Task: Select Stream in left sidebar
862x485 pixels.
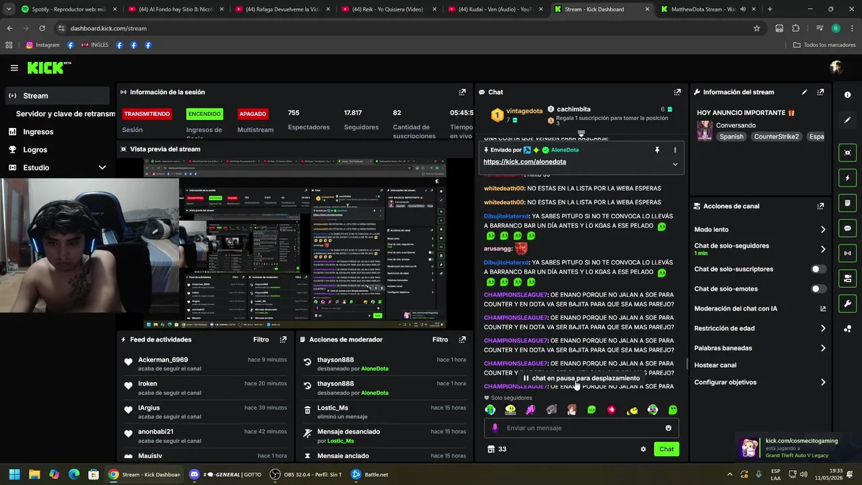Action: pyautogui.click(x=57, y=96)
